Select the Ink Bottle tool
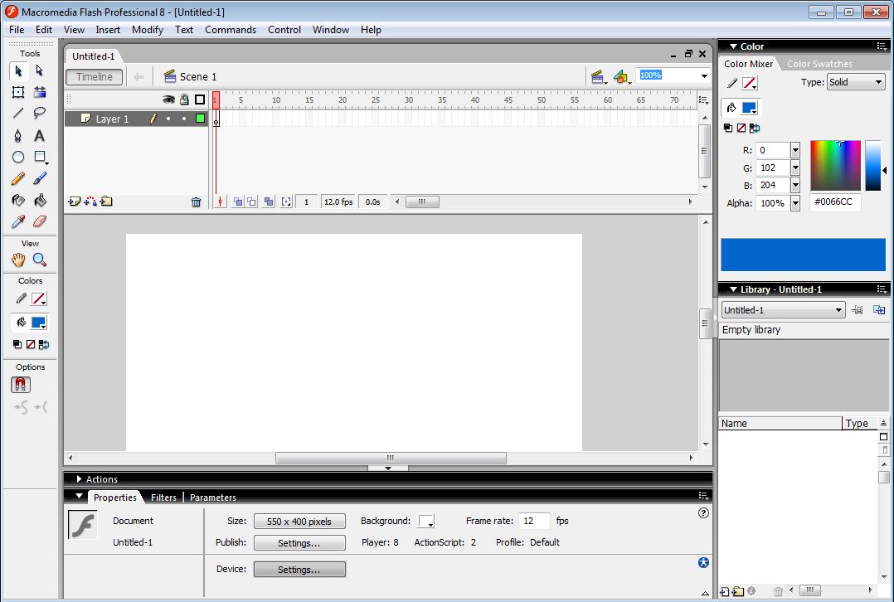 (18, 200)
